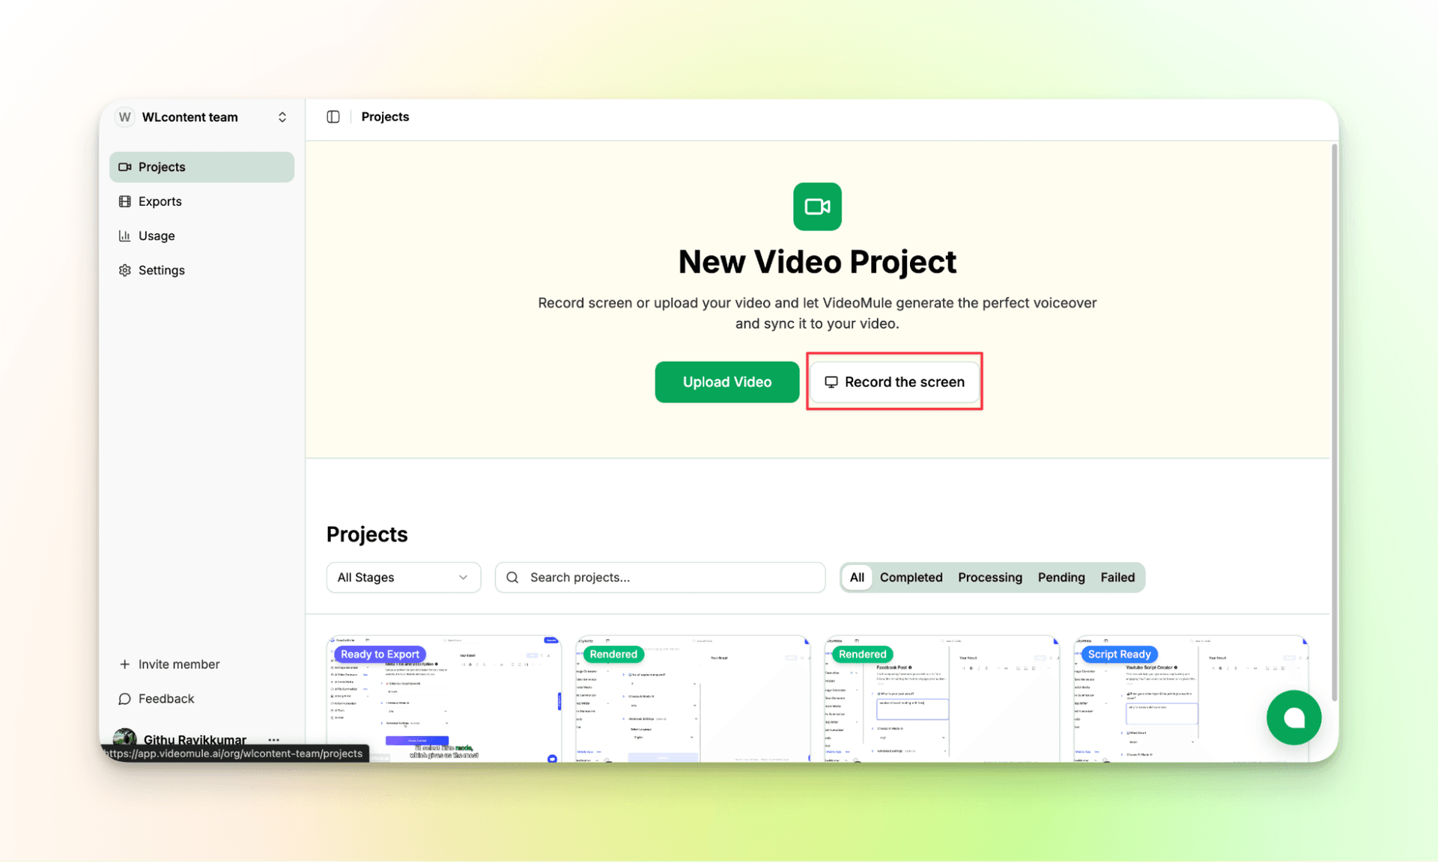Open the All Stages dropdown

(403, 577)
